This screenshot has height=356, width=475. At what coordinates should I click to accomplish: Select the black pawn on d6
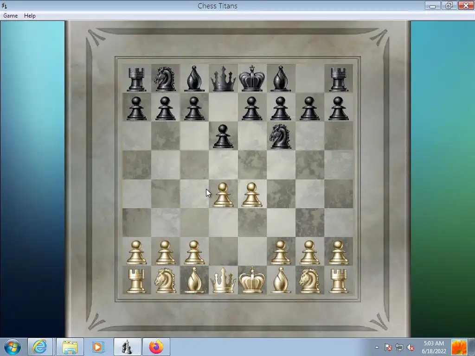(x=223, y=136)
